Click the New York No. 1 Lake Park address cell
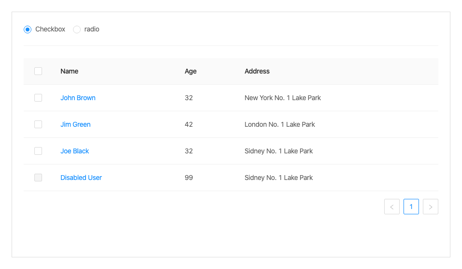Screen dimensions: 462x269 tap(283, 98)
